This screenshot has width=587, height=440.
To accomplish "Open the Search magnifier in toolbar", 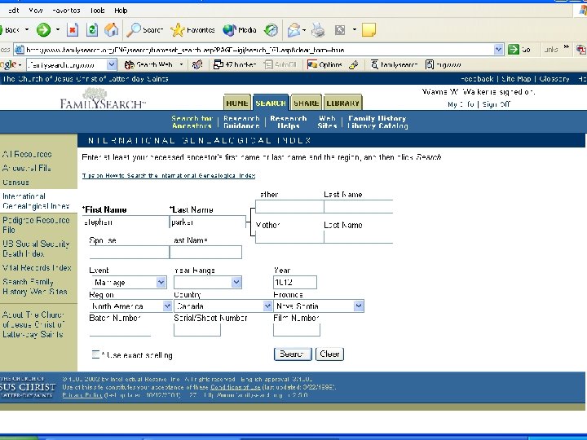I will (x=144, y=30).
